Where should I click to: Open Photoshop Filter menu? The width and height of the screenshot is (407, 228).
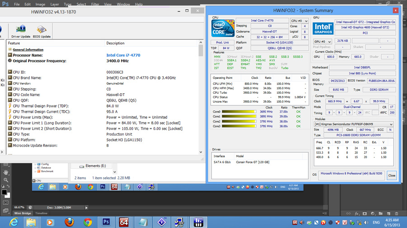pos(95,4)
